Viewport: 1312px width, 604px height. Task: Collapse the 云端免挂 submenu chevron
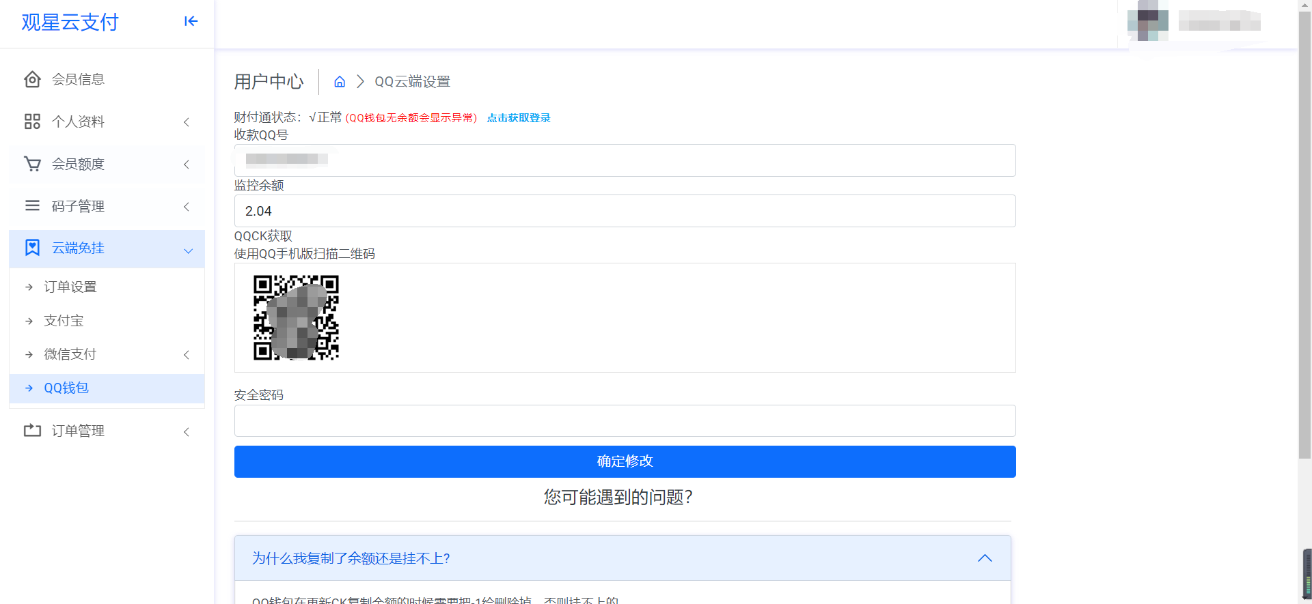[188, 250]
